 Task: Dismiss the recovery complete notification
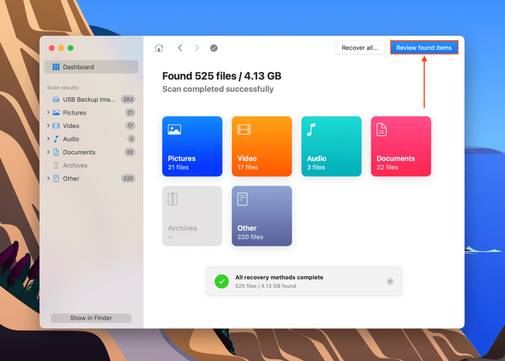(390, 281)
